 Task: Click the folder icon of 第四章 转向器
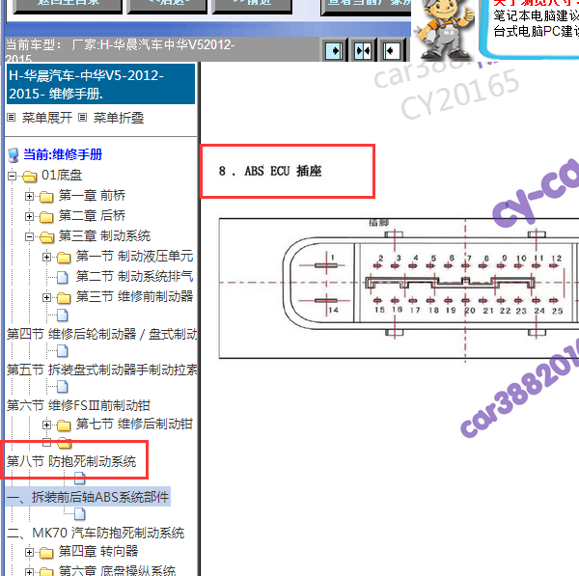46,553
